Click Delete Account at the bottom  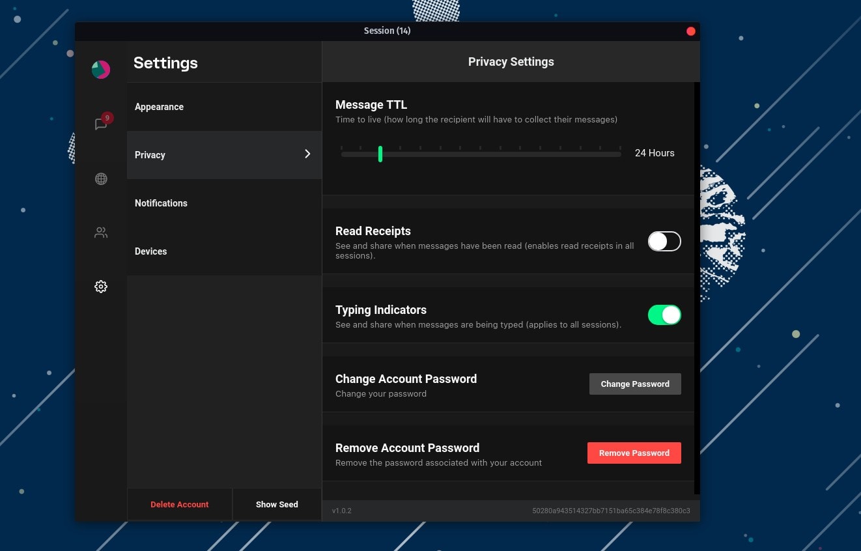click(180, 505)
